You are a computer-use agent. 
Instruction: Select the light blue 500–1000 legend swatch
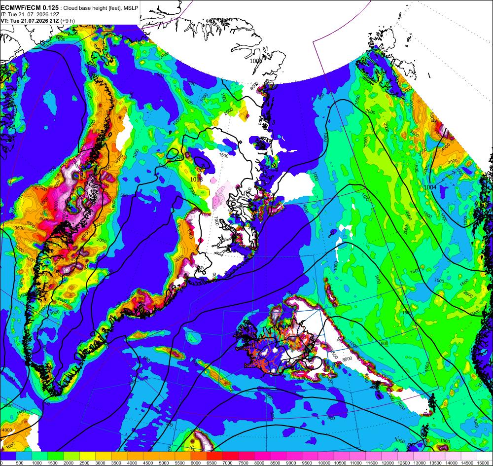coord(24,456)
